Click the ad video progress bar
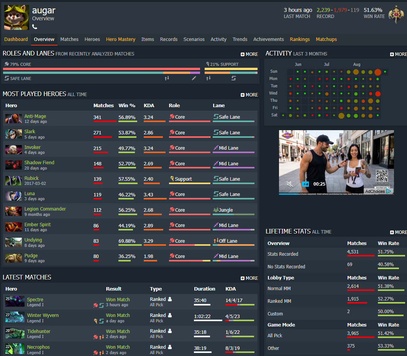Image resolution: width=407 pixels, height=356 pixels. 336,194
